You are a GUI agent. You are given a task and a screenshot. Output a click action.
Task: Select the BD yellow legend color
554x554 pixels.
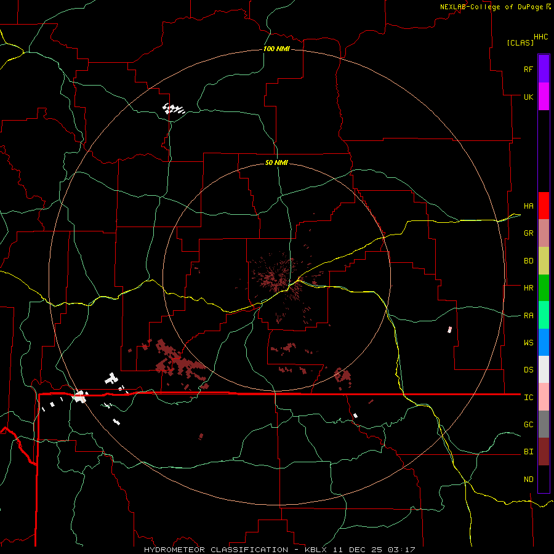[544, 261]
